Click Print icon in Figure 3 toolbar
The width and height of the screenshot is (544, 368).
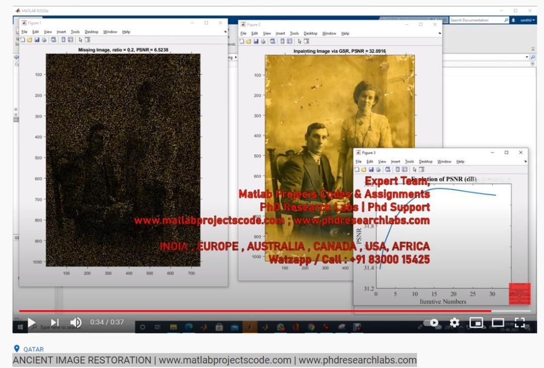coord(378,170)
